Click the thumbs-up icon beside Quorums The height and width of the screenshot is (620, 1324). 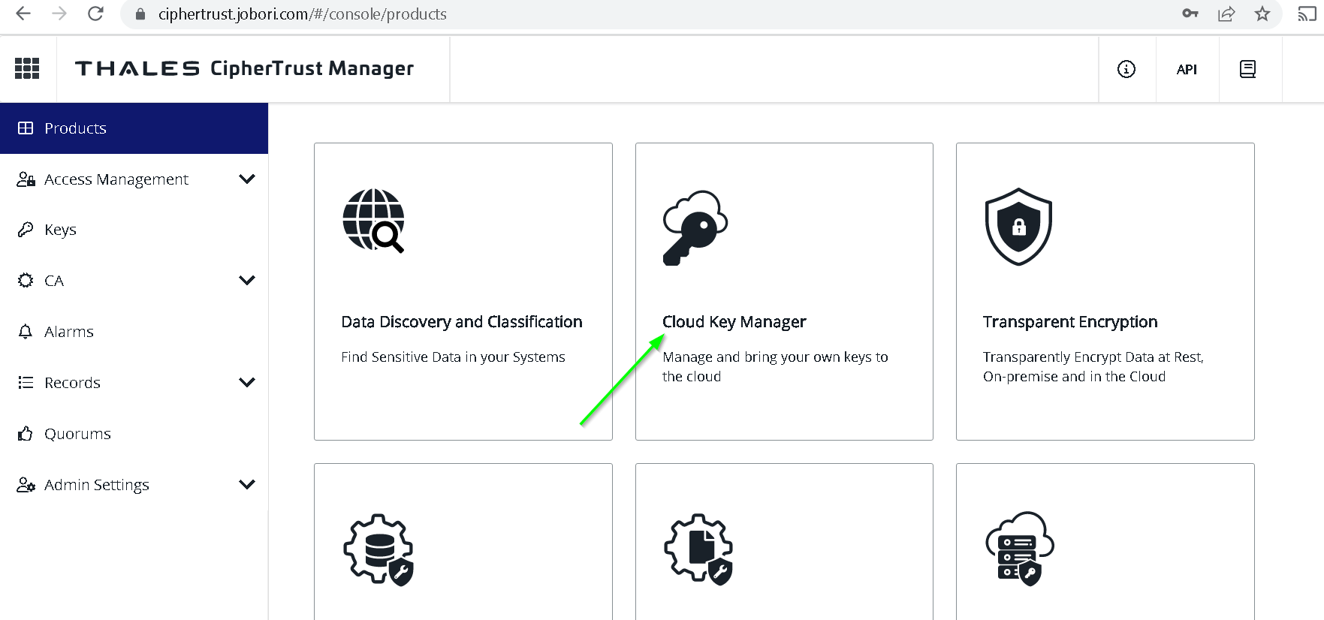(x=26, y=433)
